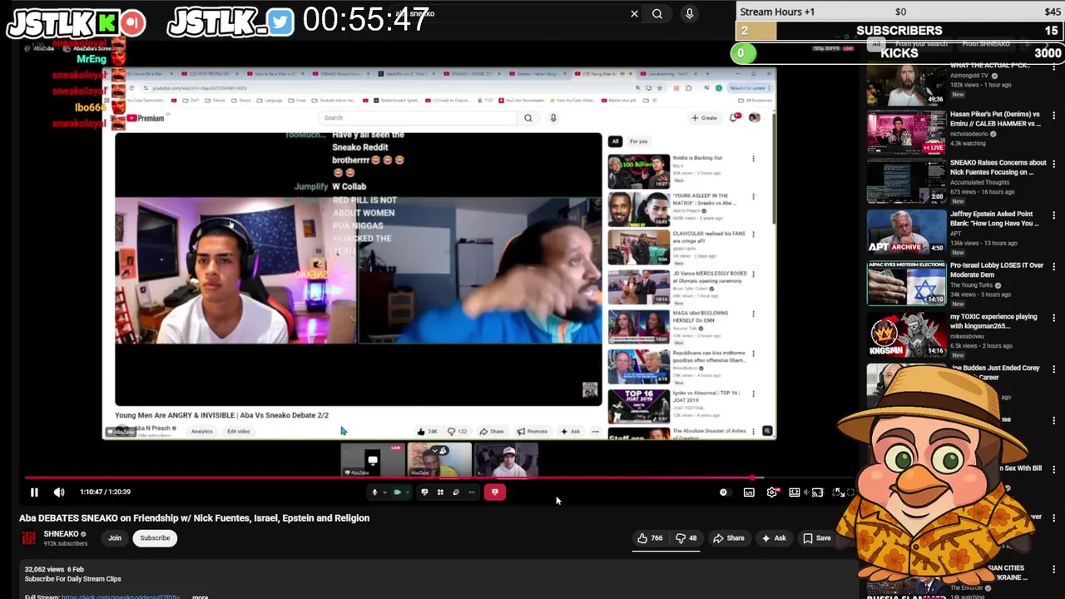Image resolution: width=1065 pixels, height=599 pixels.
Task: Join the SHNEAKO channel membership
Action: [115, 538]
